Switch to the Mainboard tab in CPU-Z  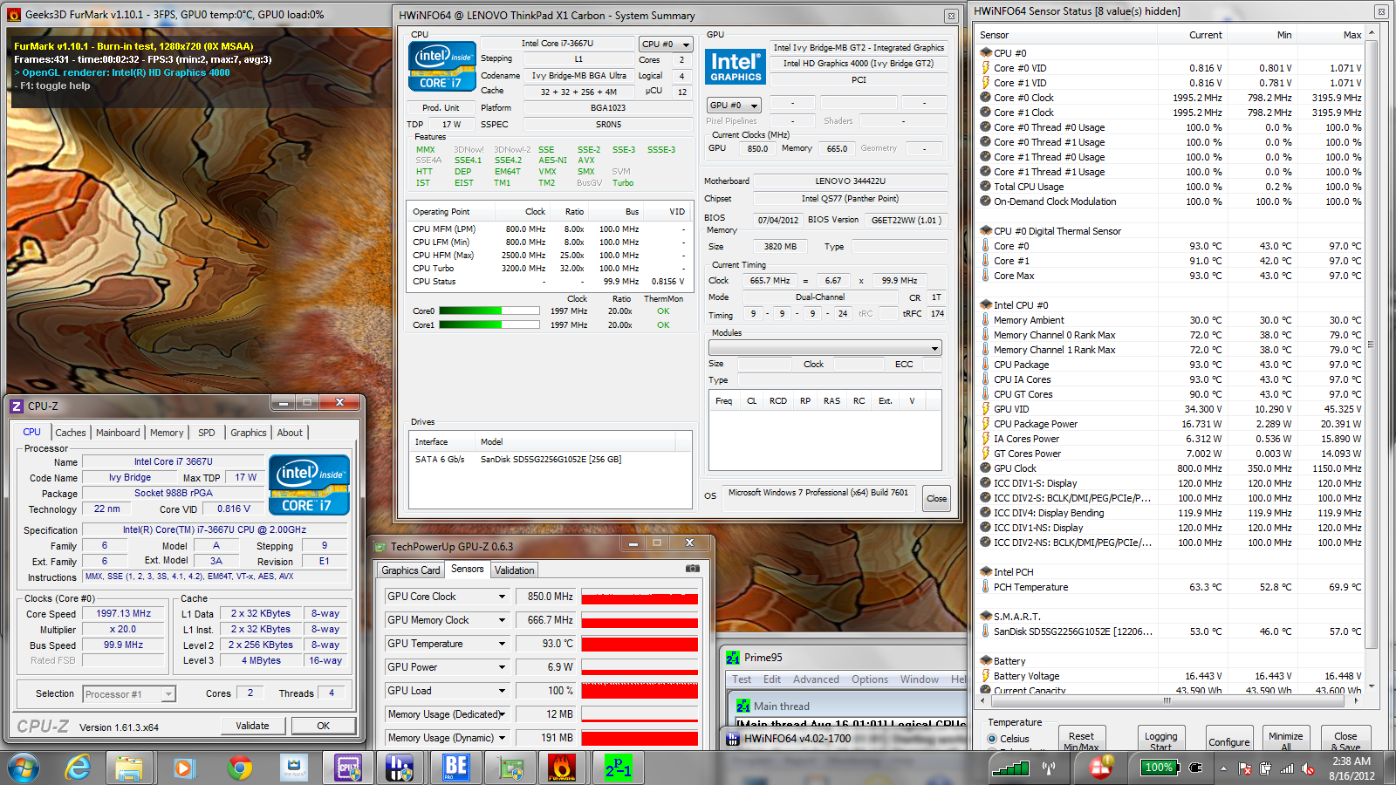click(x=118, y=433)
